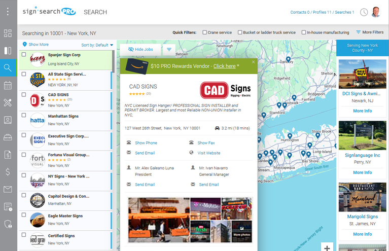Open the three-dot menu in sidebar
The height and width of the screenshot is (251, 389).
click(x=8, y=11)
